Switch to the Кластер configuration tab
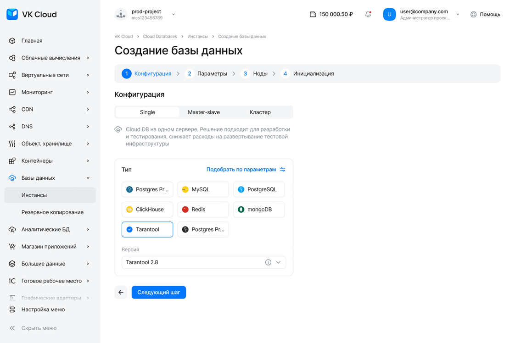The height and width of the screenshot is (343, 515). pos(260,112)
